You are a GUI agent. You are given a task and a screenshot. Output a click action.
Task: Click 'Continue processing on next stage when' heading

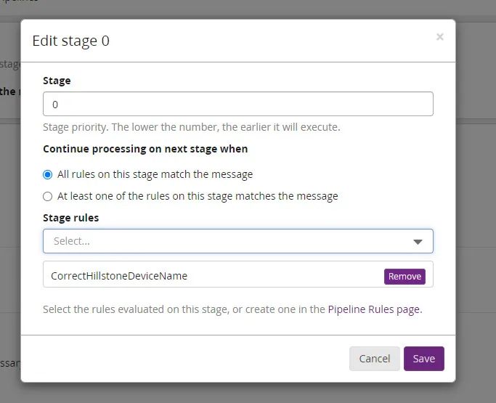pos(145,149)
